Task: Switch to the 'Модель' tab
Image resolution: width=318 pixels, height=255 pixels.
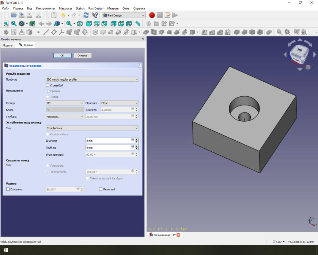Action: click(8, 45)
